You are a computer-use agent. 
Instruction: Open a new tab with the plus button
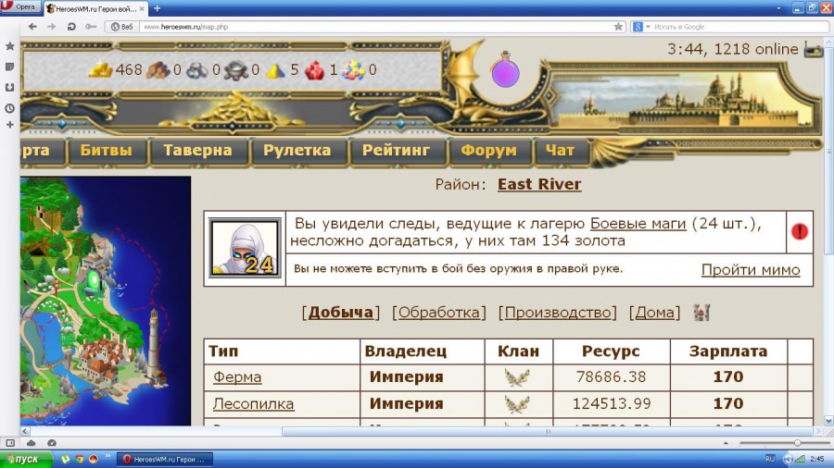click(157, 8)
